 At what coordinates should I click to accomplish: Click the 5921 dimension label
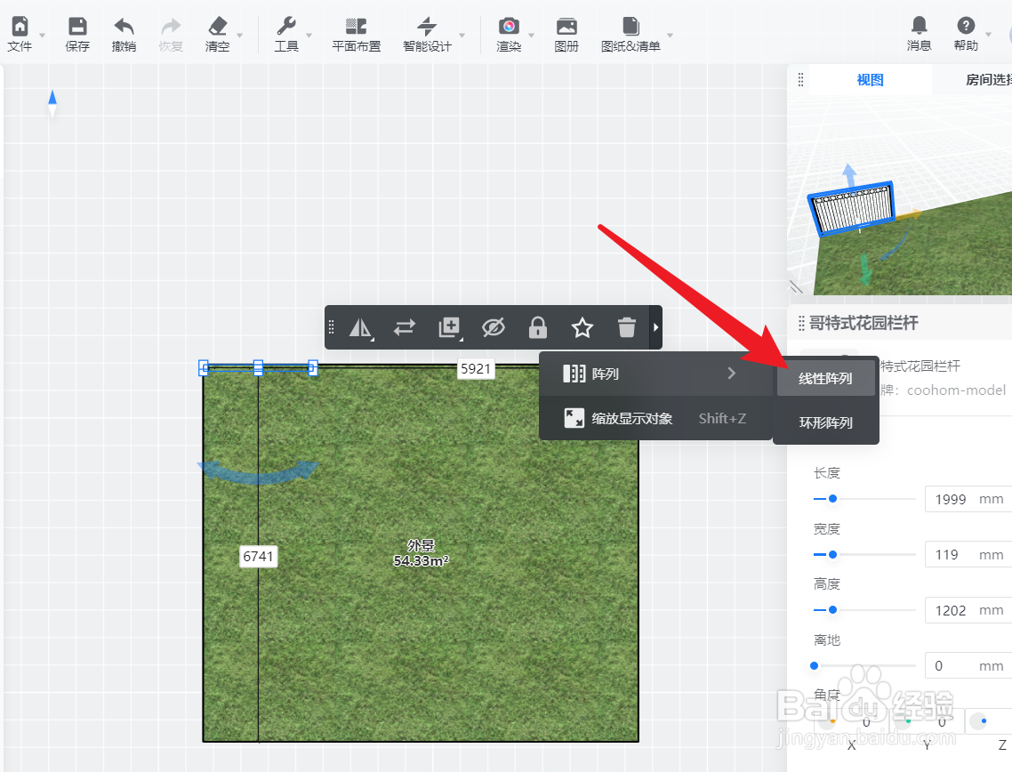click(x=476, y=368)
